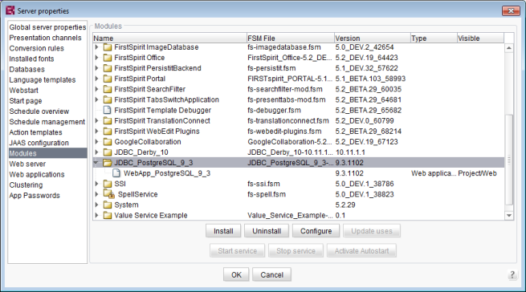The height and width of the screenshot is (292, 526).
Task: Click the JDBC_Derby_10 folder icon
Action: click(x=108, y=152)
